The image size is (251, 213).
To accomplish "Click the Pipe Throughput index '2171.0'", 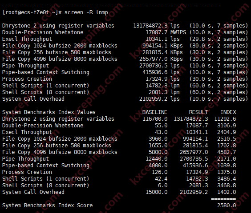I will pyautogui.click(x=227, y=159).
